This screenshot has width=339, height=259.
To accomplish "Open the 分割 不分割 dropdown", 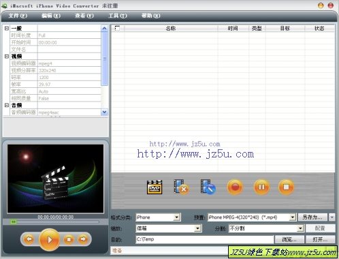I will pos(300,228).
